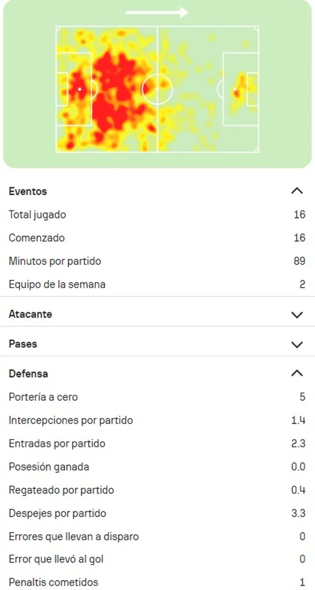Click the Eventos section header
The height and width of the screenshot is (590, 315).
(x=28, y=191)
